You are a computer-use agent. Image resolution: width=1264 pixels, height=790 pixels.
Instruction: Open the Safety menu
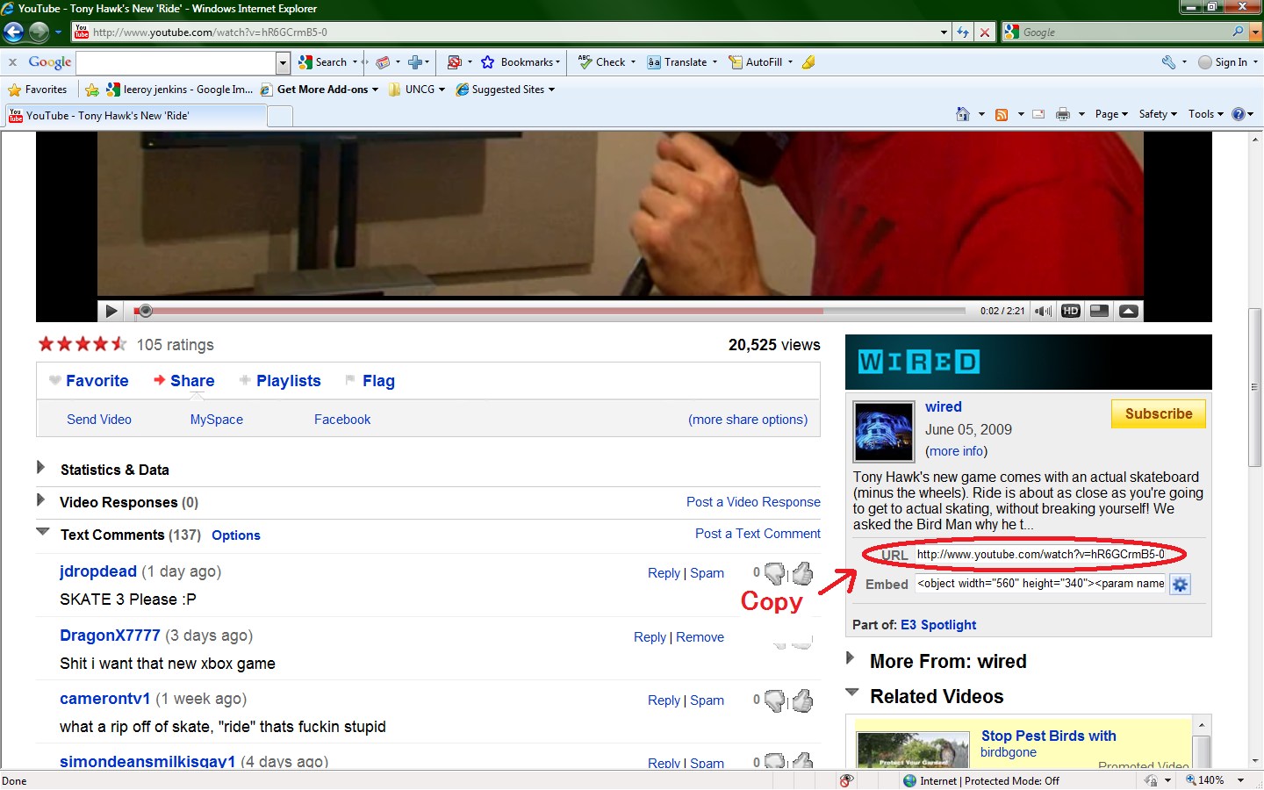(x=1158, y=114)
